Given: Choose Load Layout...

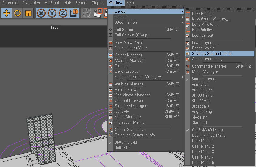Looking at the screenshot, I should coord(220,43).
